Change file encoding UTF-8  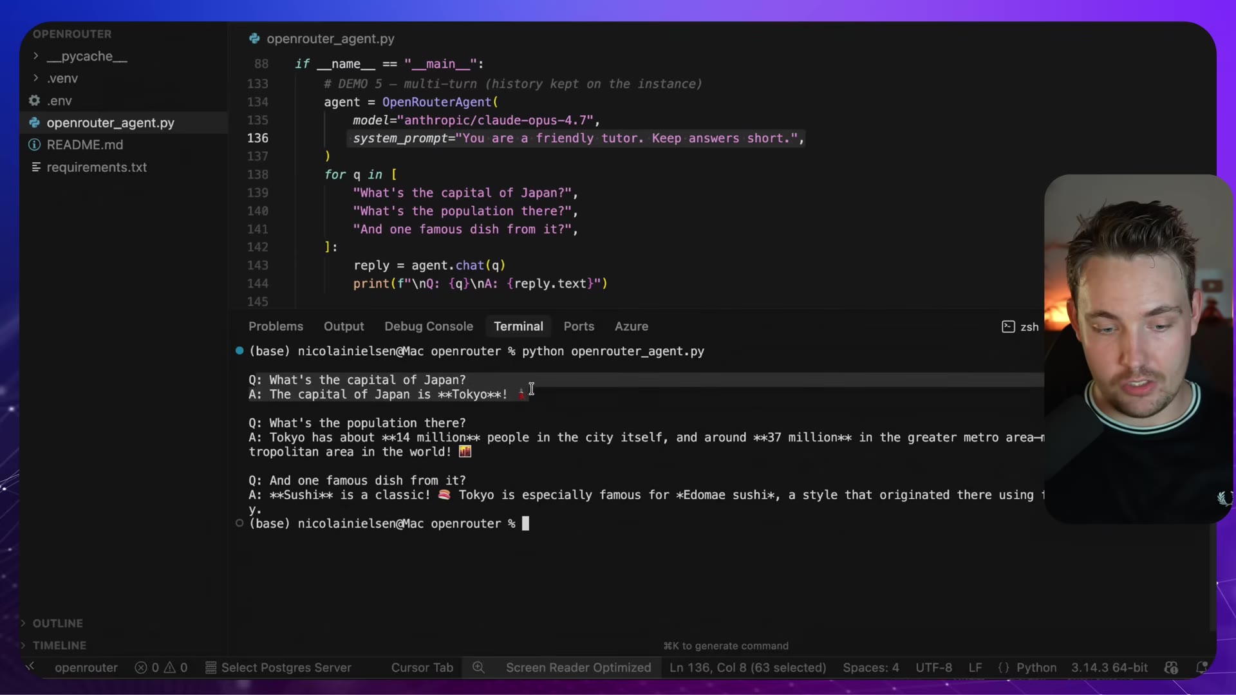pos(933,667)
